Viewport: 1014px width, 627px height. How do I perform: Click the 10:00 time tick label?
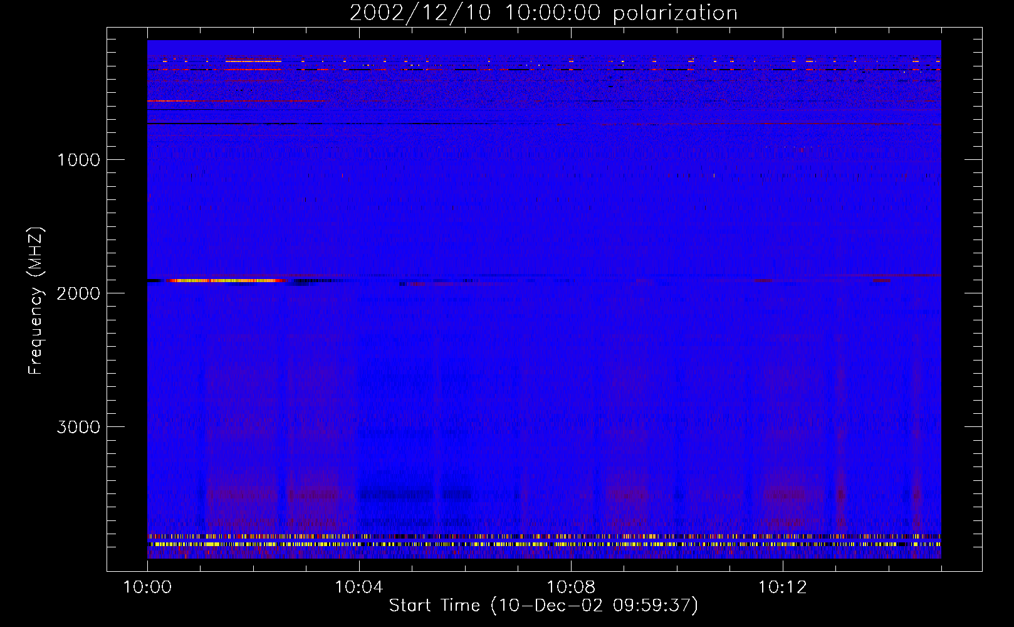point(147,587)
